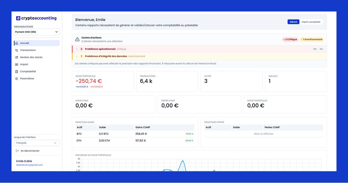The width and height of the screenshot is (348, 183).
Task: Click the Pertes CUMP column header
Action: (x=272, y=127)
